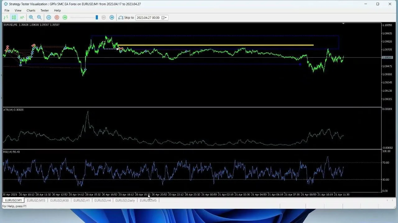Stop the strategy test
Image resolution: width=398 pixels, height=223 pixels.
[x=57, y=18]
